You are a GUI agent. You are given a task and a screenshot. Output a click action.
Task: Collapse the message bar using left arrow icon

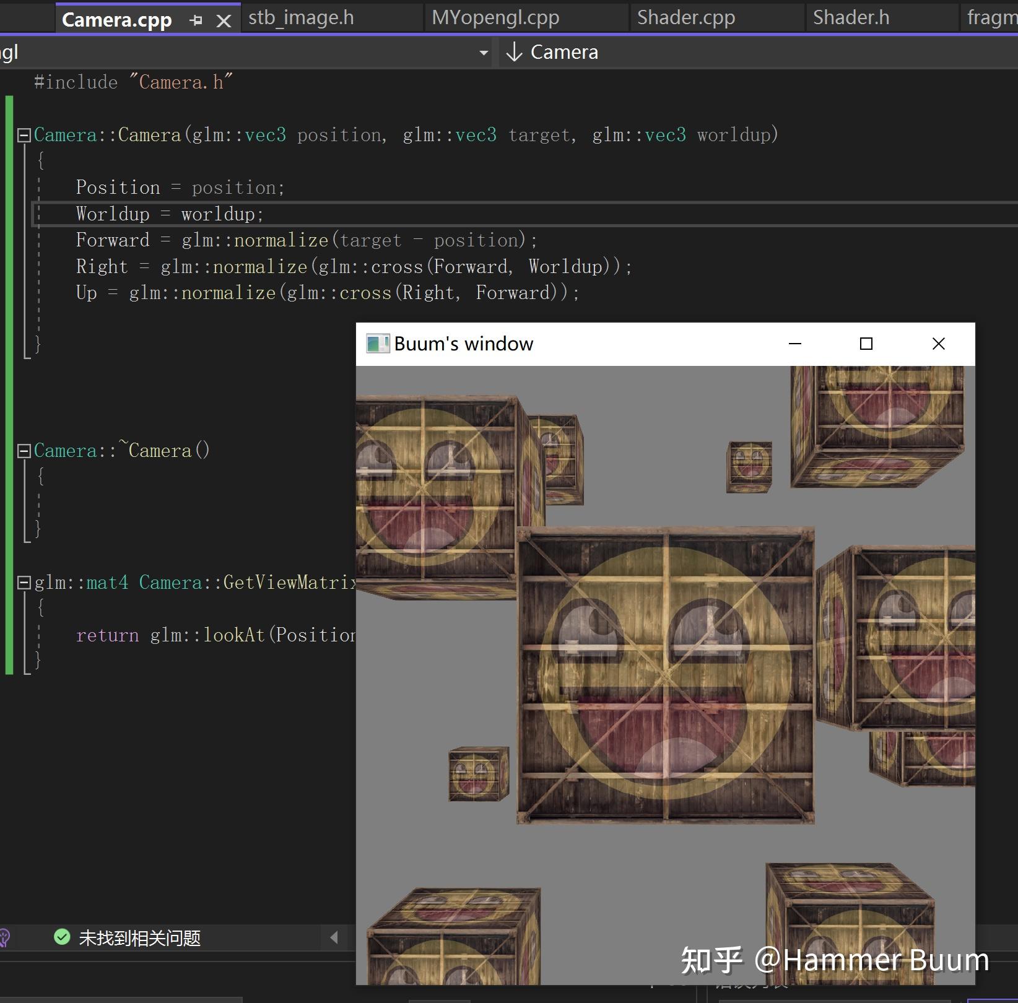(x=334, y=937)
